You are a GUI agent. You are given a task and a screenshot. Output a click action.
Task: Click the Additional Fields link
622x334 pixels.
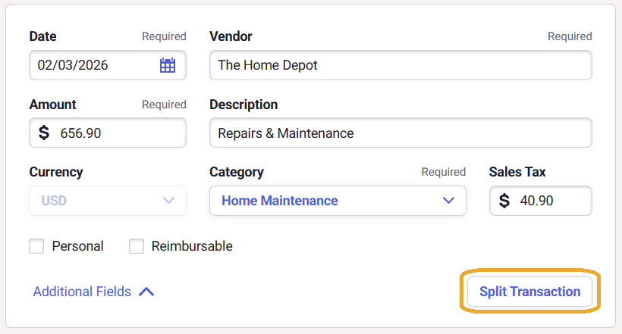(x=82, y=292)
